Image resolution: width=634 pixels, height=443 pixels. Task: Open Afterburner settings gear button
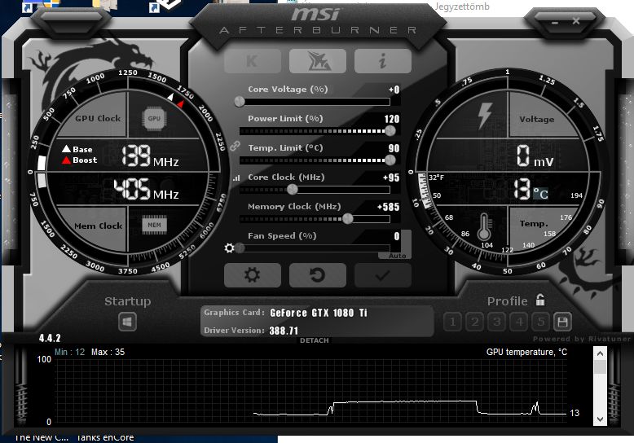(253, 275)
